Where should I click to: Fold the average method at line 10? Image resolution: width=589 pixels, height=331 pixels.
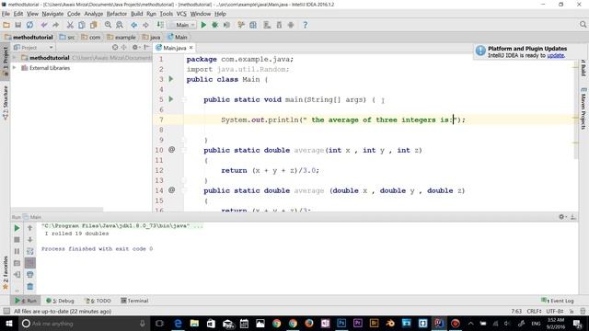pos(184,150)
